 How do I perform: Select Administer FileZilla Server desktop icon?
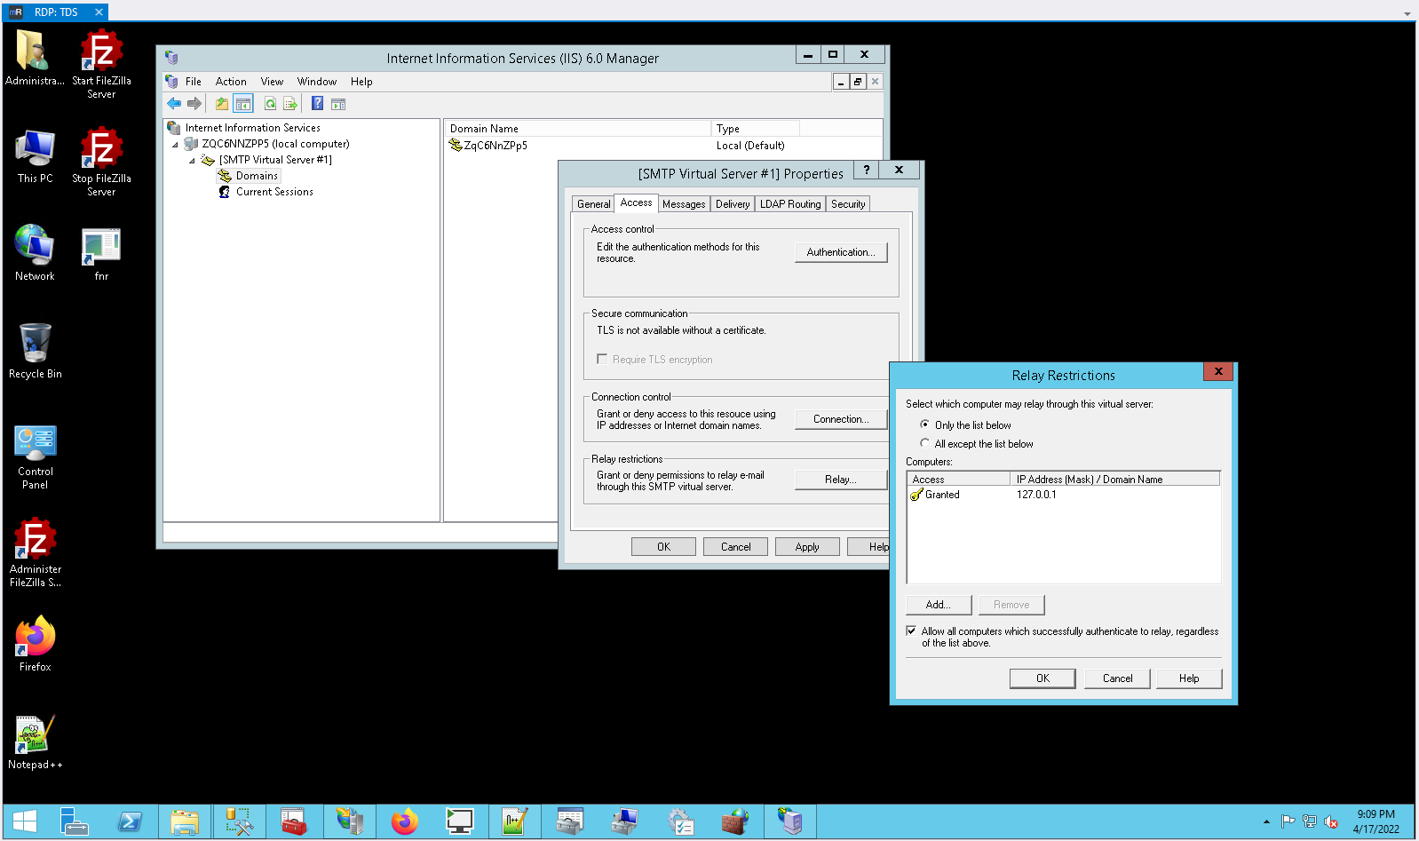[x=36, y=551]
